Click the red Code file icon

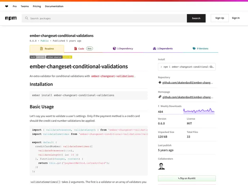[76, 49]
